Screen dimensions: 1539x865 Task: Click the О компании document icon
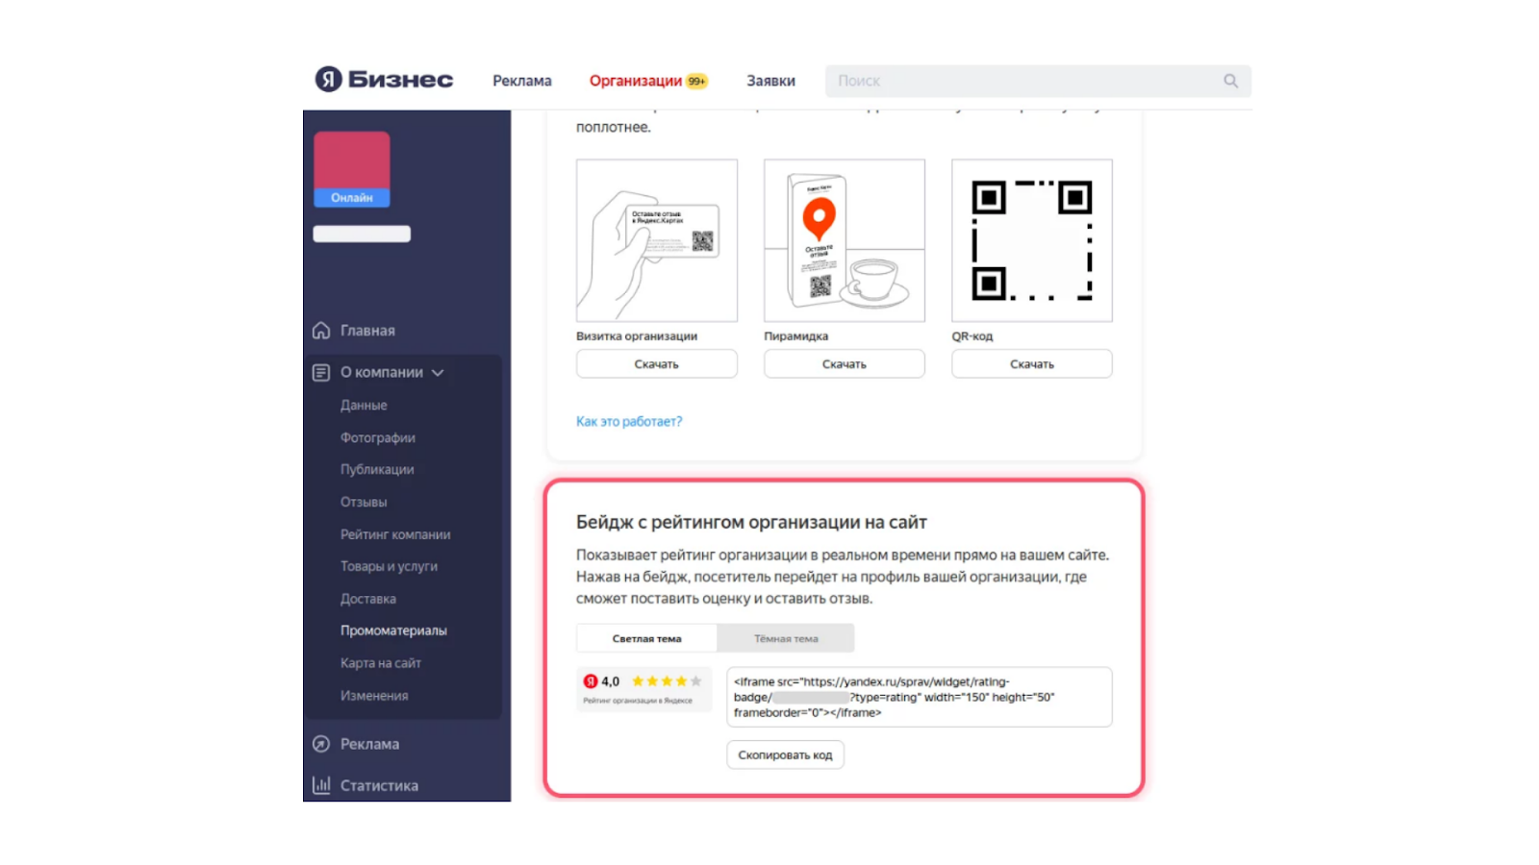point(321,373)
